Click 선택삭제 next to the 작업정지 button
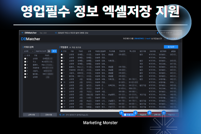This screenshot has height=134, width=201. 157,115
